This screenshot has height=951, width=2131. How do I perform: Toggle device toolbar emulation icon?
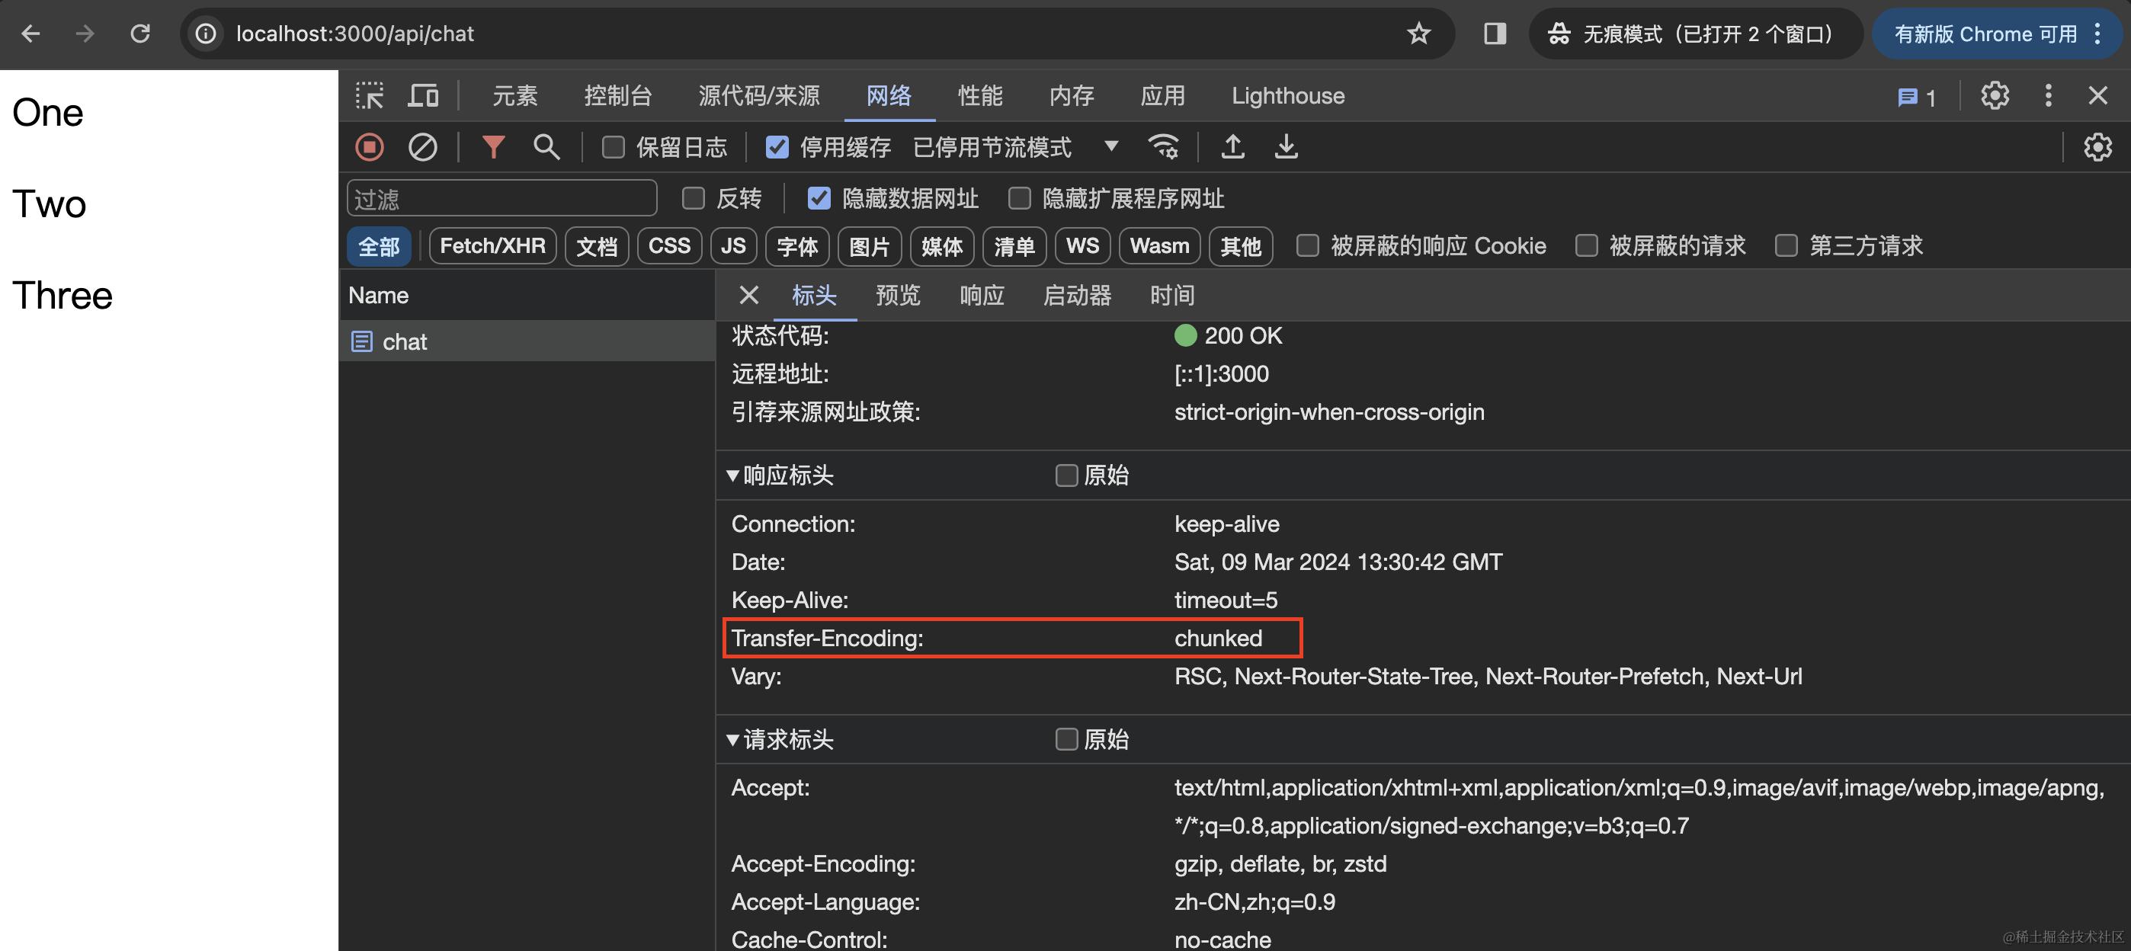coord(424,96)
